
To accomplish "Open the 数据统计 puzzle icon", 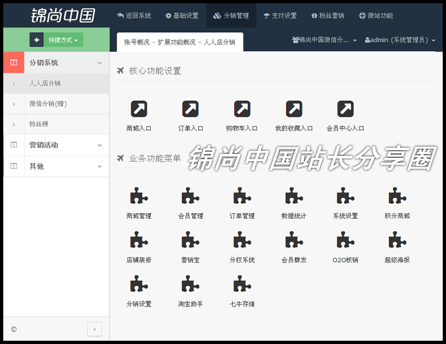I will point(294,196).
